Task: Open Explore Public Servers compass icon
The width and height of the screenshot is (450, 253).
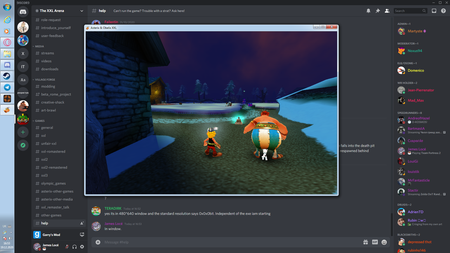Action: [23, 145]
